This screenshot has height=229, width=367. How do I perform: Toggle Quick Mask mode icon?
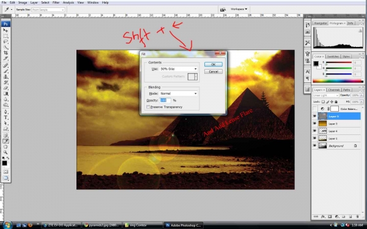(6, 172)
